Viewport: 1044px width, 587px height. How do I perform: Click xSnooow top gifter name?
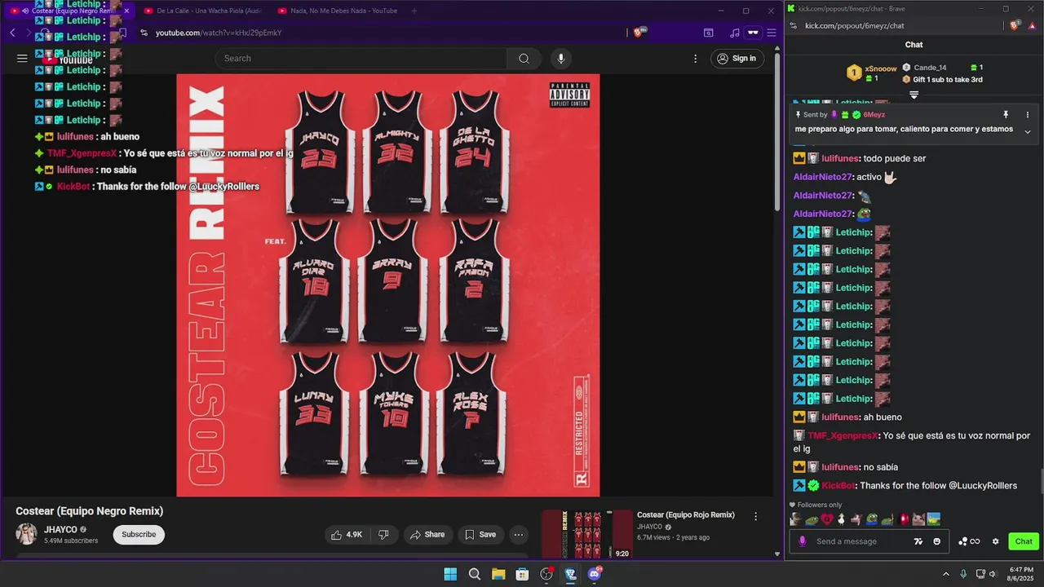click(x=881, y=68)
